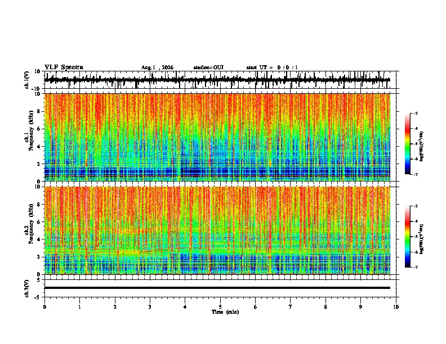Image resolution: width=446 pixels, height=344 pixels.
Task: Click the ch.1 spectrogram color bar
Action: 407,144
